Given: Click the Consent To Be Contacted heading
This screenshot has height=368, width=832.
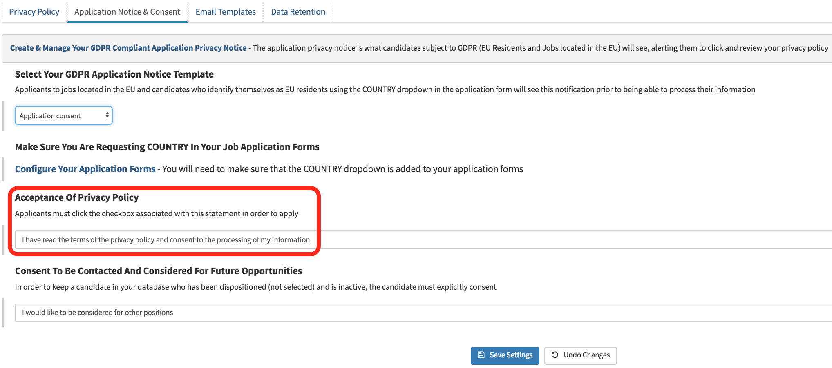Looking at the screenshot, I should pos(159,271).
